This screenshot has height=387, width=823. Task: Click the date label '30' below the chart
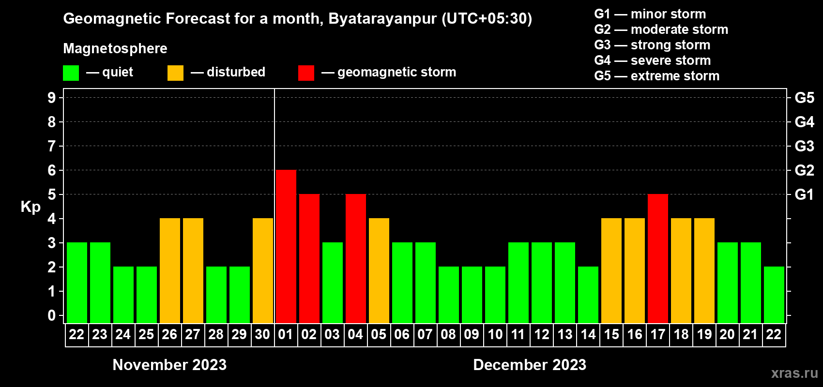click(262, 334)
